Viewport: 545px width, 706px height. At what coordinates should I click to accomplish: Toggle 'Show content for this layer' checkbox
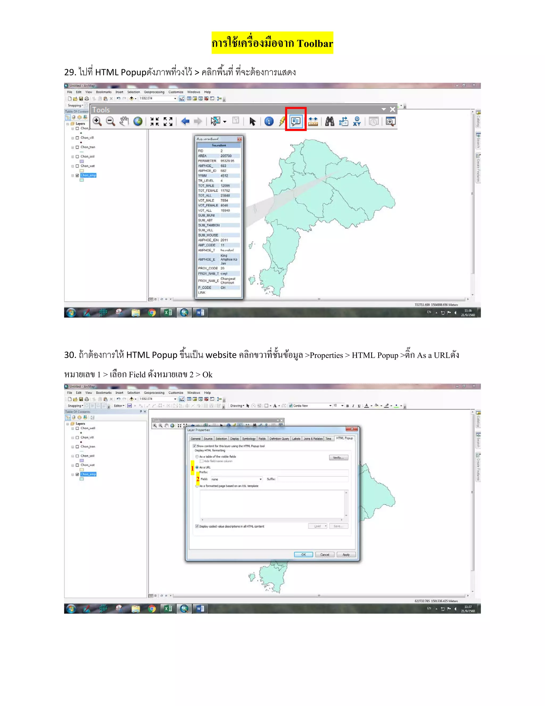click(194, 446)
